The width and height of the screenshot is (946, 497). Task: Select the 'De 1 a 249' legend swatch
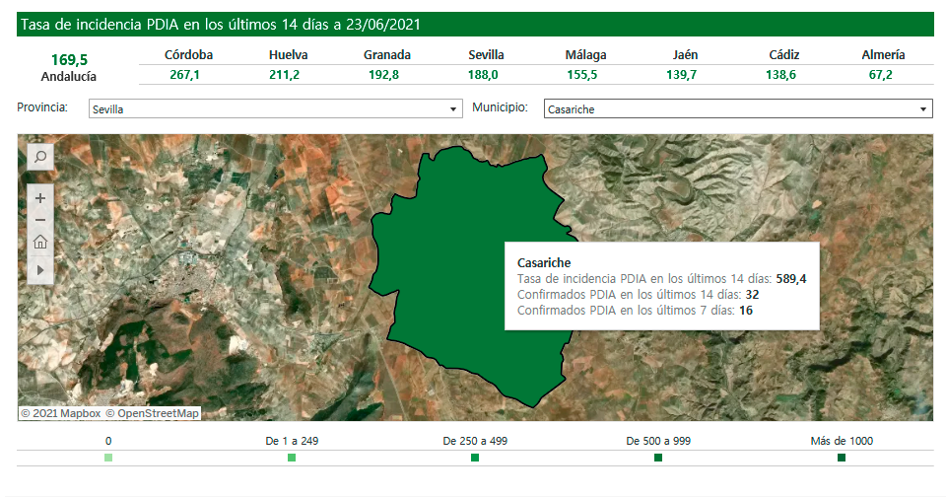click(x=292, y=458)
